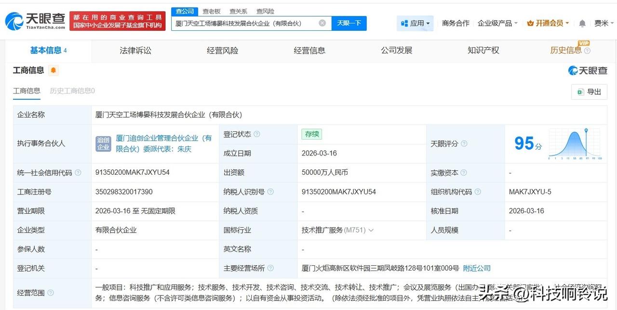Expand the 技术推广服务 (M751) industry dropdown

(x=371, y=230)
